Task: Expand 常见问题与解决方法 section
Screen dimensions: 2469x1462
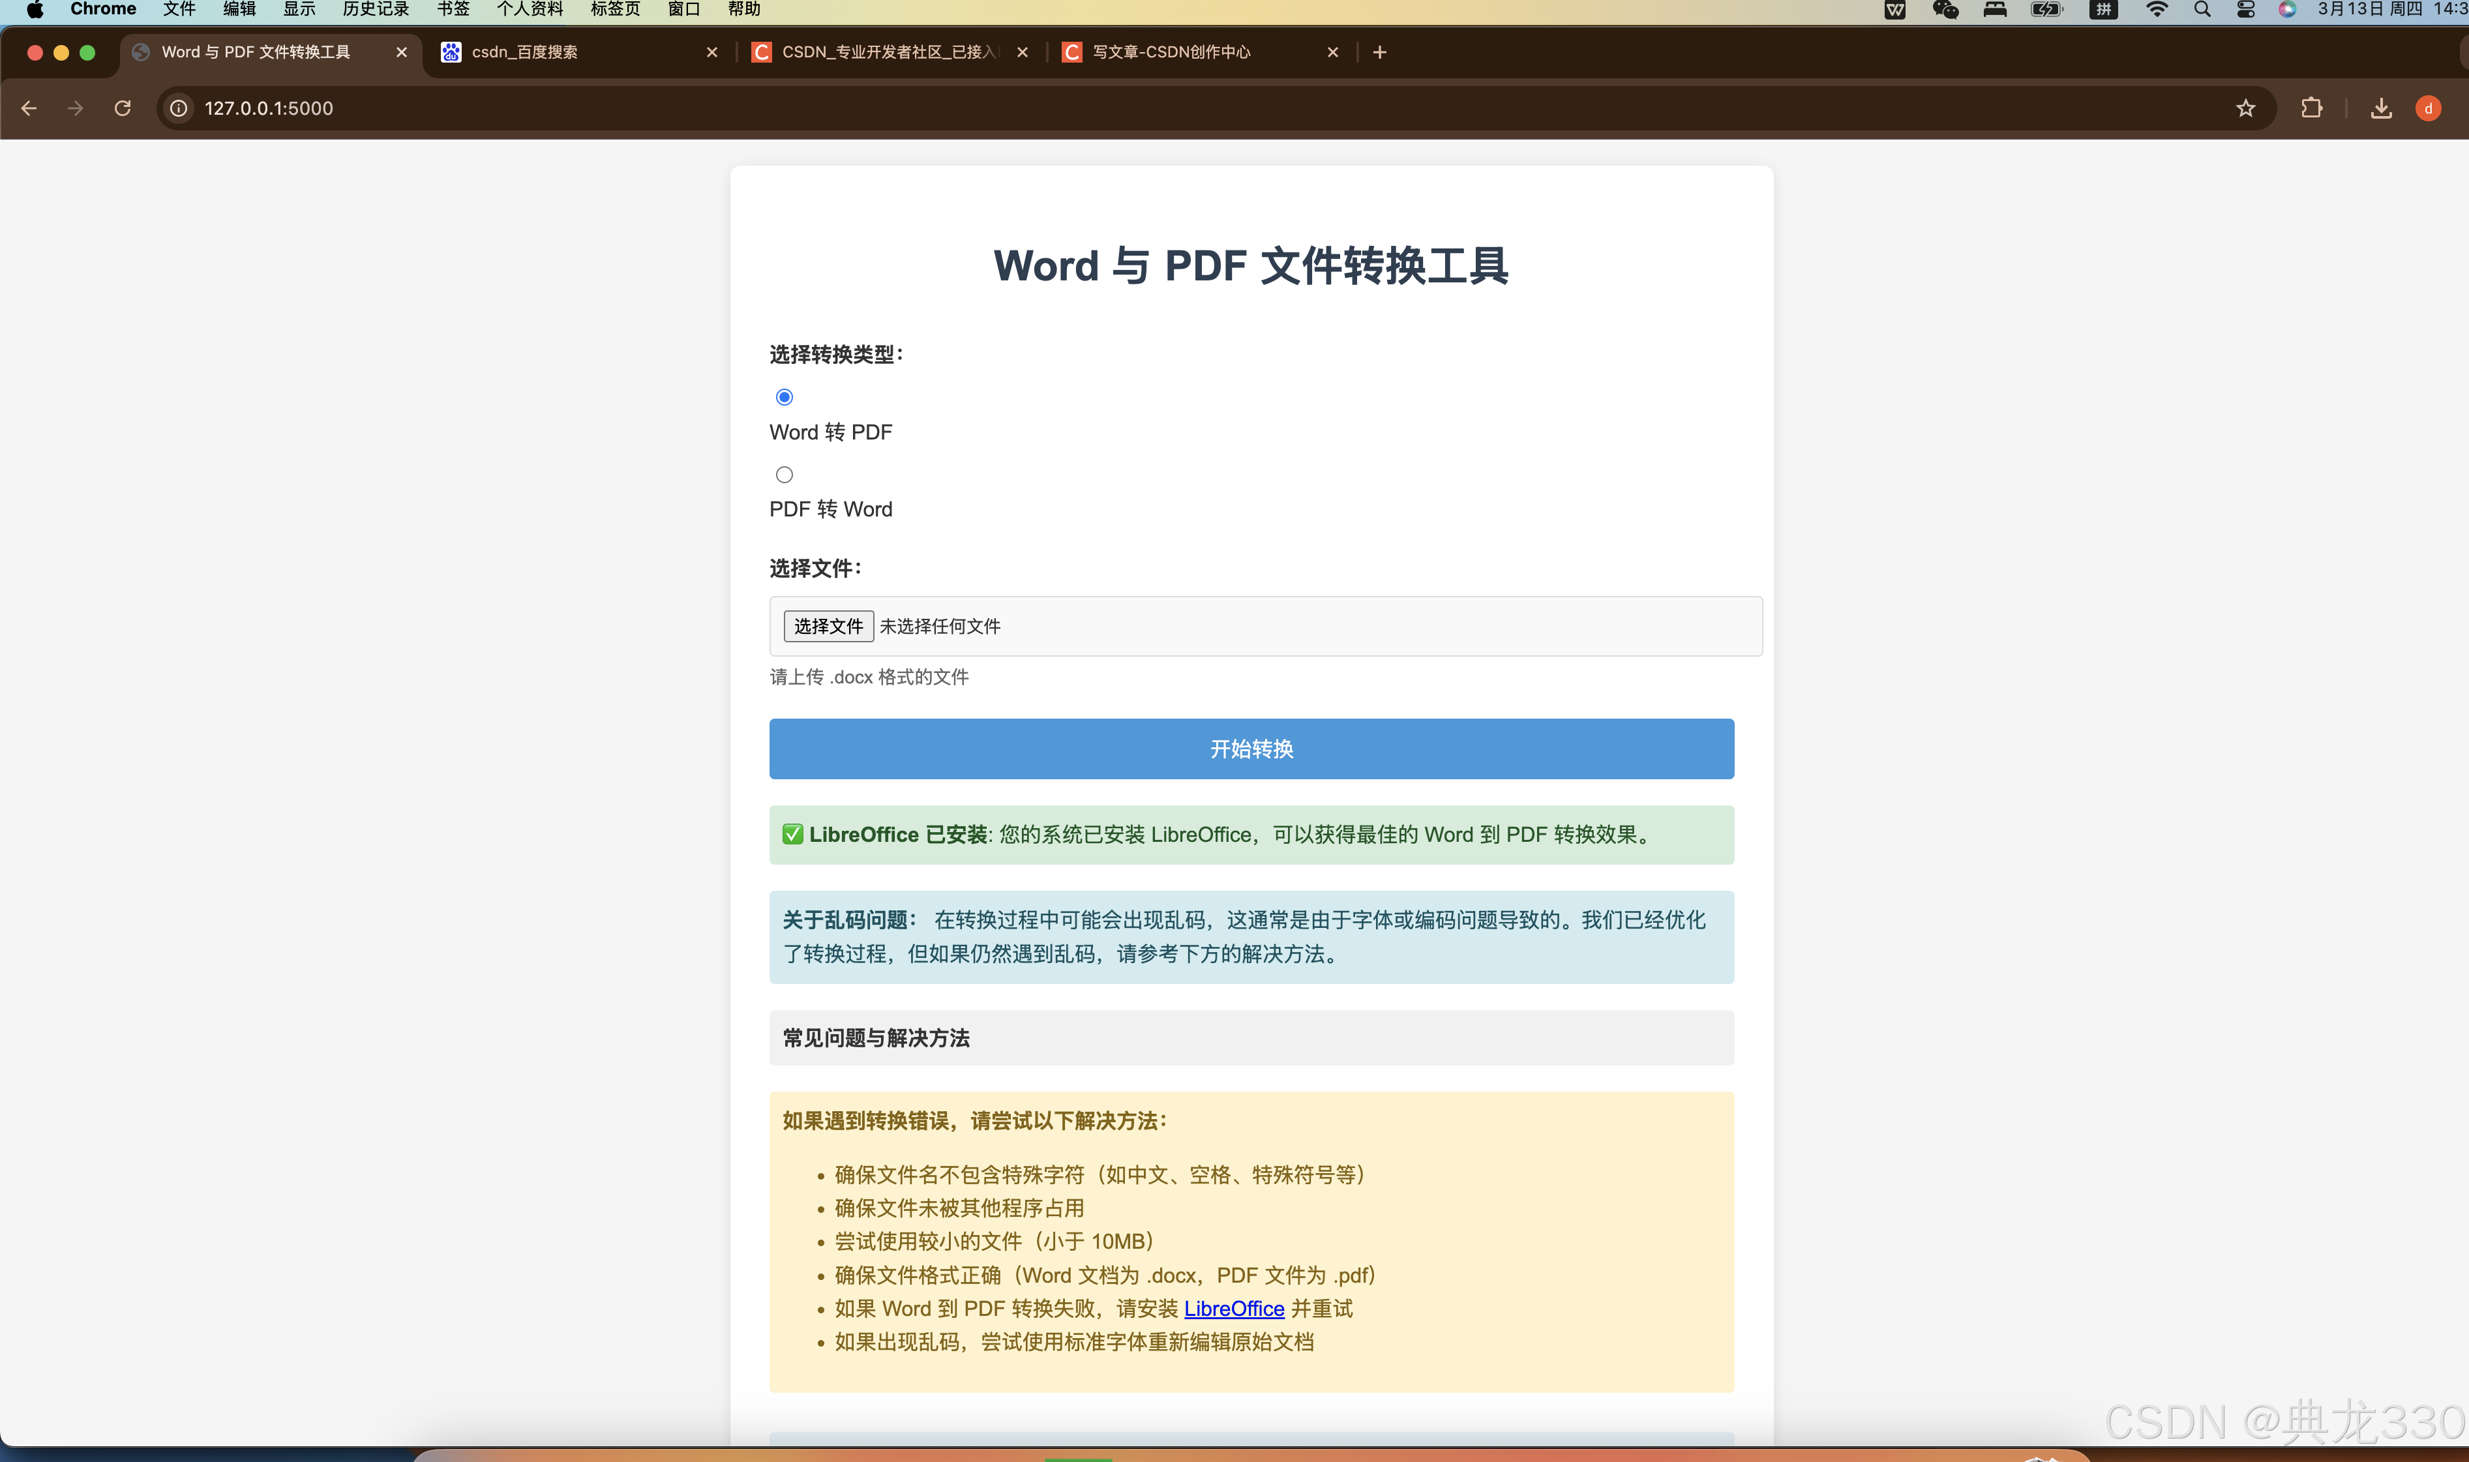Action: pyautogui.click(x=1251, y=1037)
